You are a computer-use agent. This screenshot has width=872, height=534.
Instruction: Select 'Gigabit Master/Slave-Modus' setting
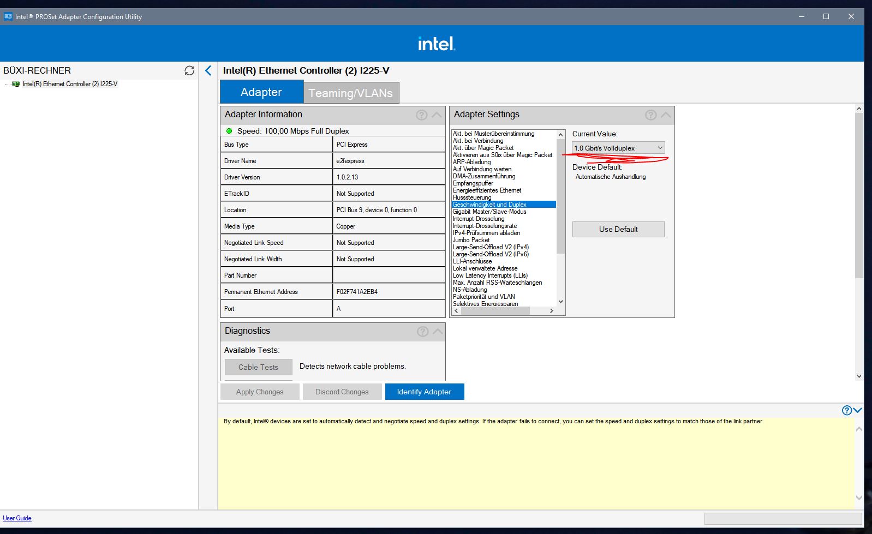coord(489,212)
